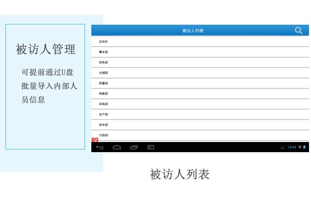311x208 pixels.
Task: Click the 被访人列表 header title
Action: pyautogui.click(x=193, y=31)
